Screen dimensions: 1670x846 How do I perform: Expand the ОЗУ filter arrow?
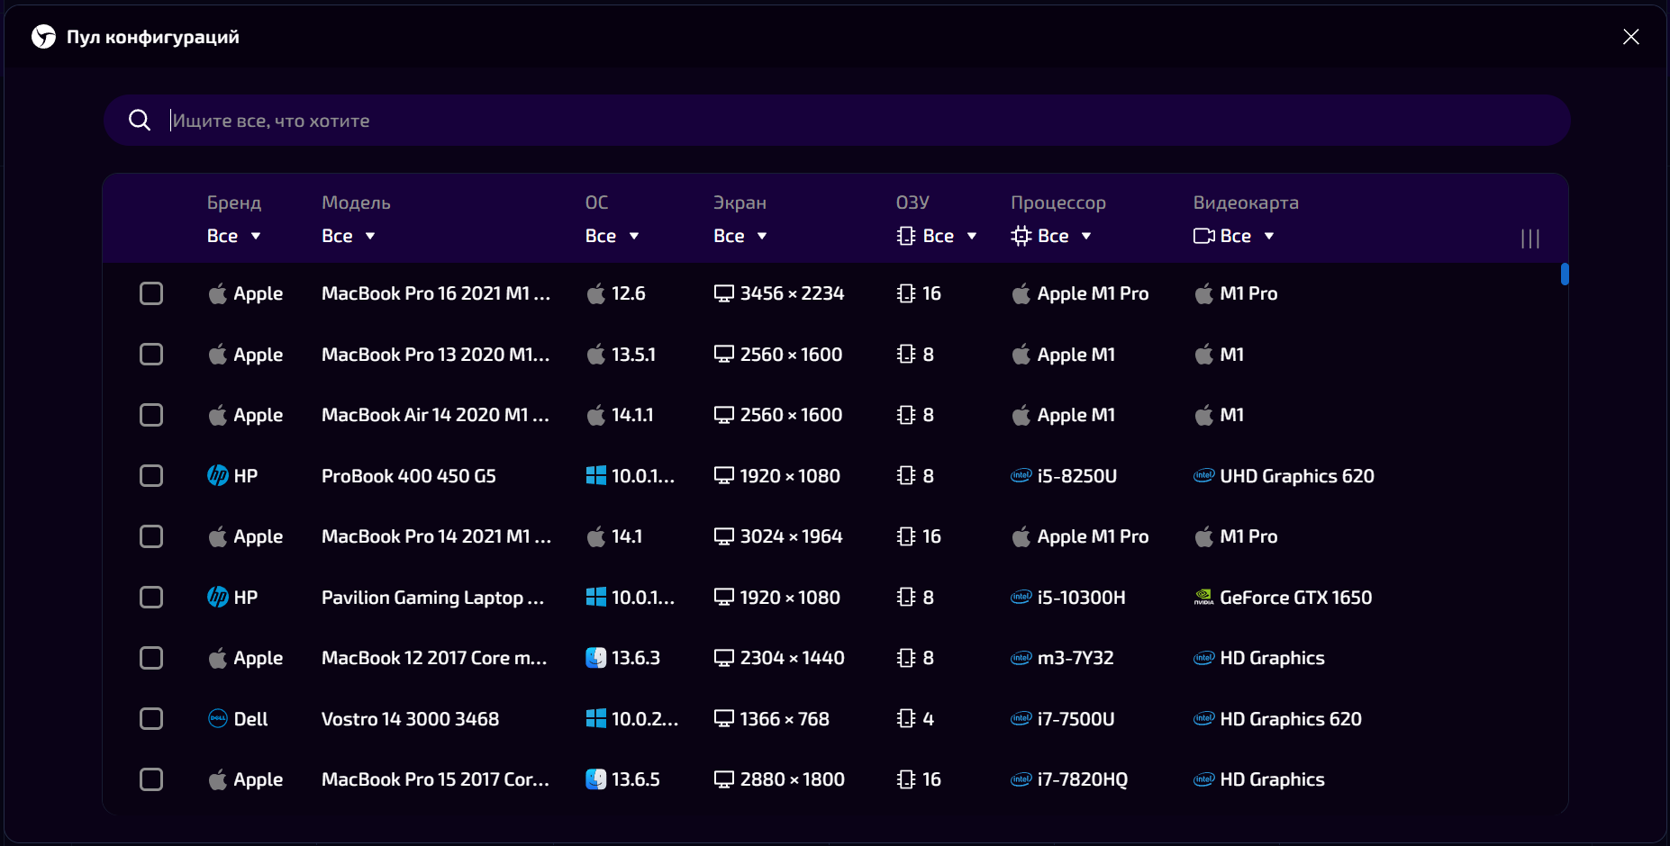[972, 236]
